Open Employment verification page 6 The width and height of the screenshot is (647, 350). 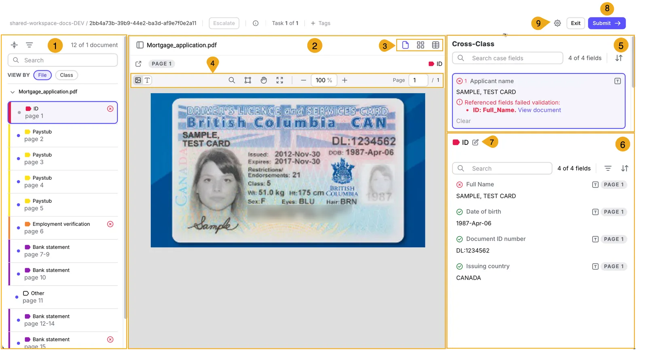coord(63,227)
